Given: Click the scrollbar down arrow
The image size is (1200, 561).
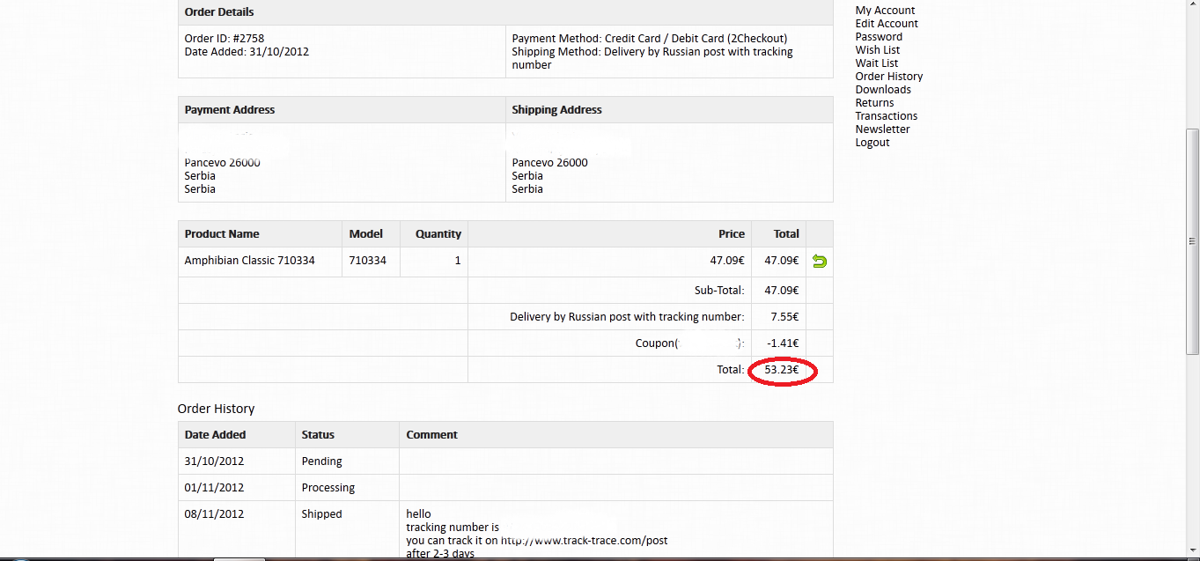Looking at the screenshot, I should point(1192,551).
